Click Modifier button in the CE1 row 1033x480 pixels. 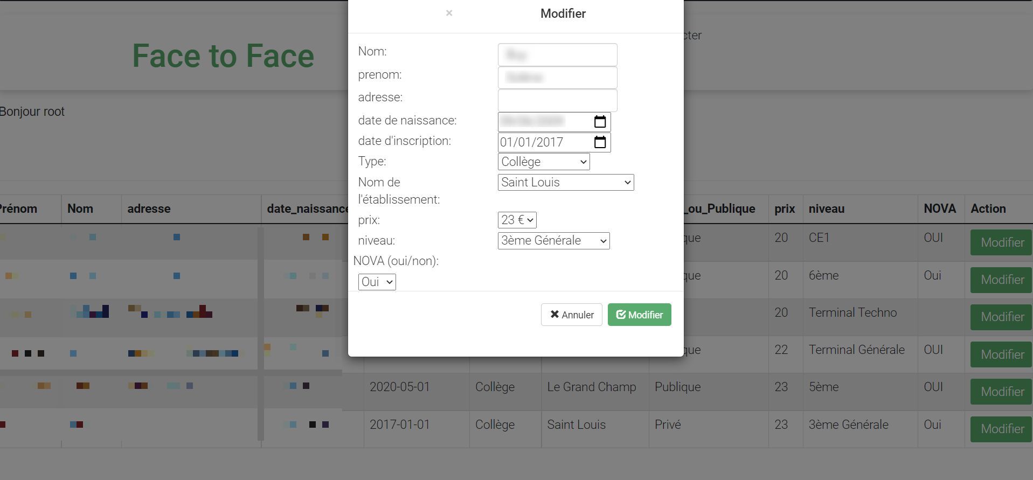coord(1002,242)
